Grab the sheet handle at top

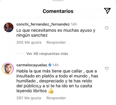(58, 1)
